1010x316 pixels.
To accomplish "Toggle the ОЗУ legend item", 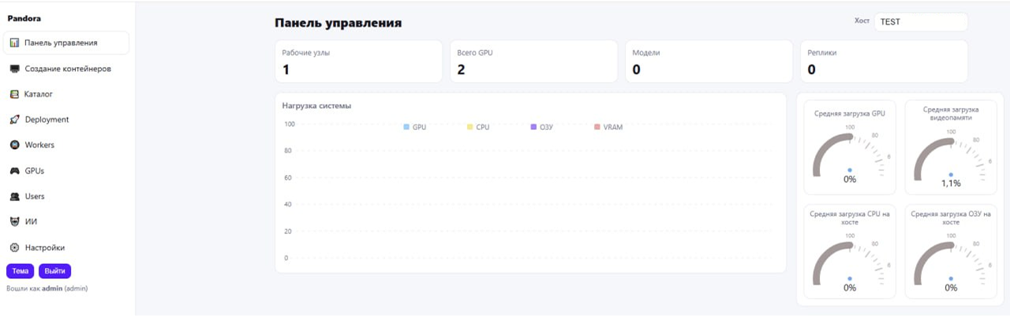I will coord(542,127).
